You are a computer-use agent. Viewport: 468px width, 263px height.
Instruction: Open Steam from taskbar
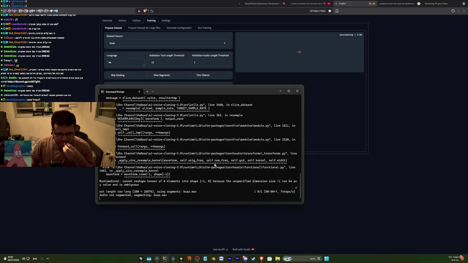point(253,259)
